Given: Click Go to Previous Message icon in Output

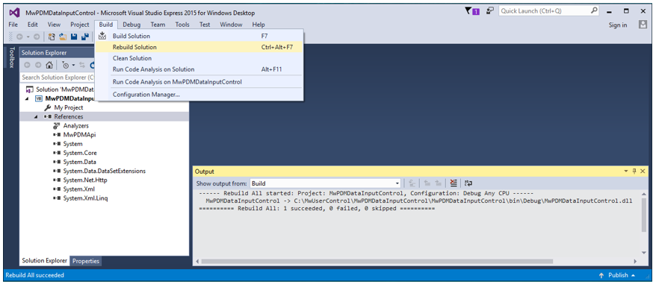Looking at the screenshot, I should pyautogui.click(x=427, y=183).
